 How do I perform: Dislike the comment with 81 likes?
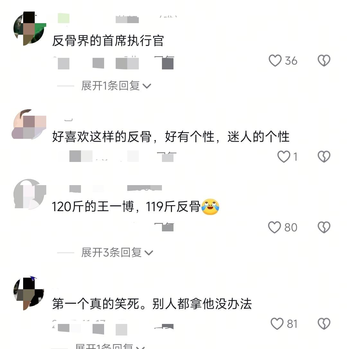(324, 324)
